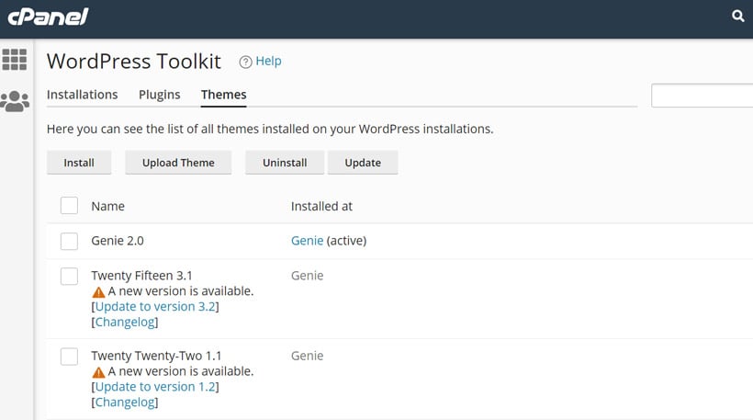Open Changelog for Twenty Twenty-Two

point(125,403)
